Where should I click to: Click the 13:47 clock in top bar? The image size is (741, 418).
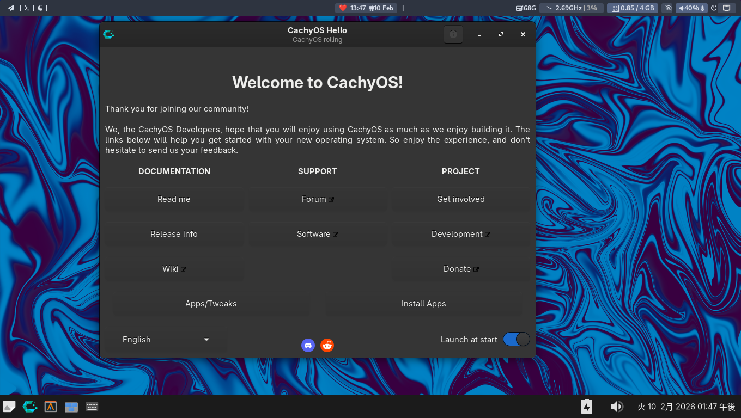358,8
